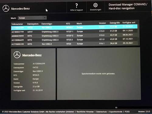Select row with part number A2180037799
152x114 pixels.
(x=74, y=31)
